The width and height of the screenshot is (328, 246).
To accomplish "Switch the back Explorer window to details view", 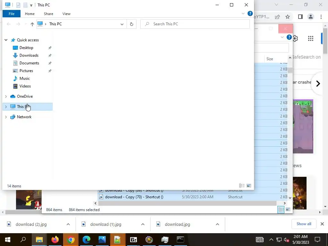I will point(281,209).
